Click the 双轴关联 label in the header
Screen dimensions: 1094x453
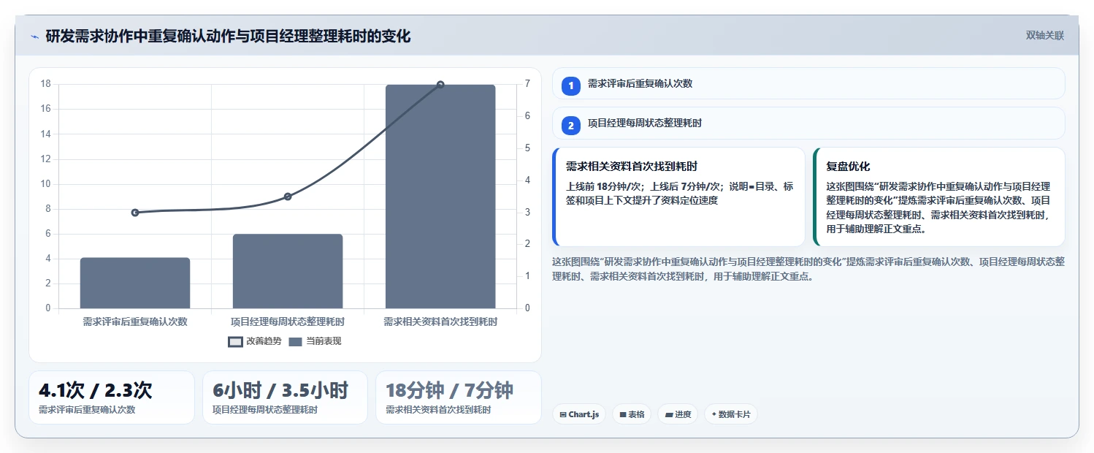pyautogui.click(x=1045, y=36)
